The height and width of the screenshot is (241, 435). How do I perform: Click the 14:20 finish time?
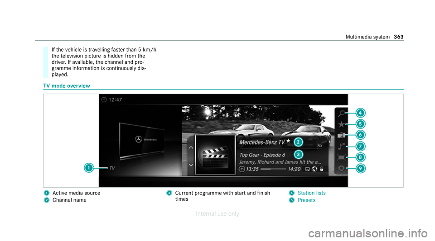click(x=294, y=169)
